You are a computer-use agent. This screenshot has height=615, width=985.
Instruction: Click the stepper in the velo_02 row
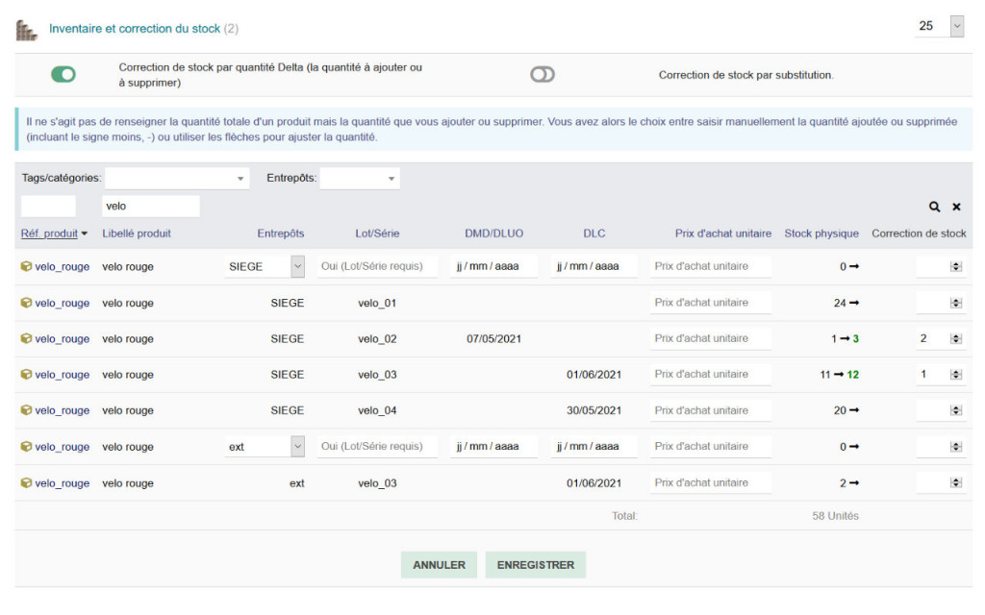click(955, 338)
